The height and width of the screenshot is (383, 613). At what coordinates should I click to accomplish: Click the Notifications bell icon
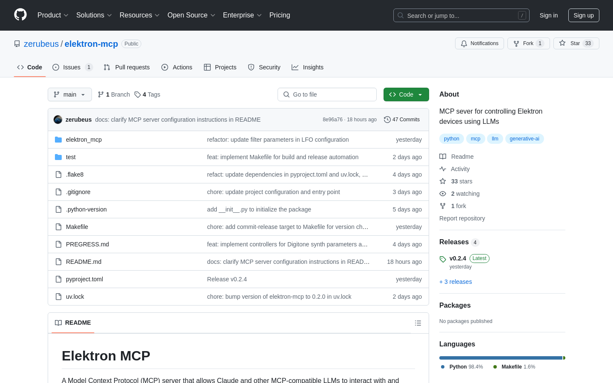tap(464, 43)
